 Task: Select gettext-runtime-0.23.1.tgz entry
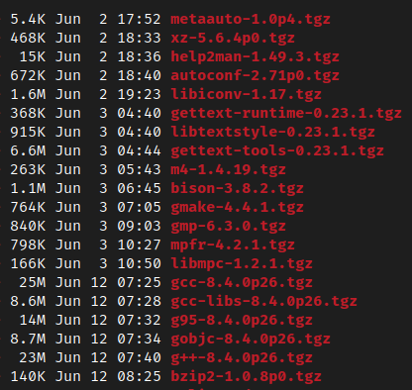click(286, 113)
